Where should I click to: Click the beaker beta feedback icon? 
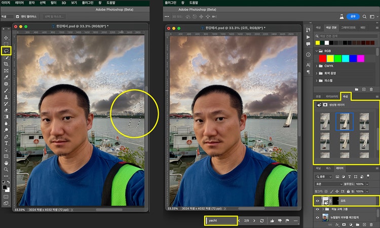coord(341,17)
